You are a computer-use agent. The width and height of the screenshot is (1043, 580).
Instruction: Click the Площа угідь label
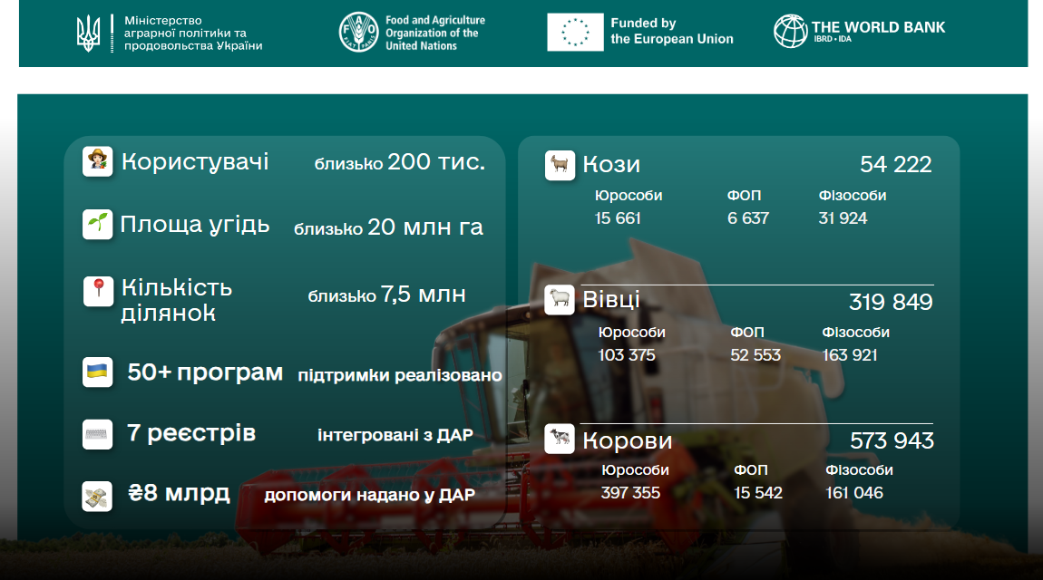click(x=195, y=225)
